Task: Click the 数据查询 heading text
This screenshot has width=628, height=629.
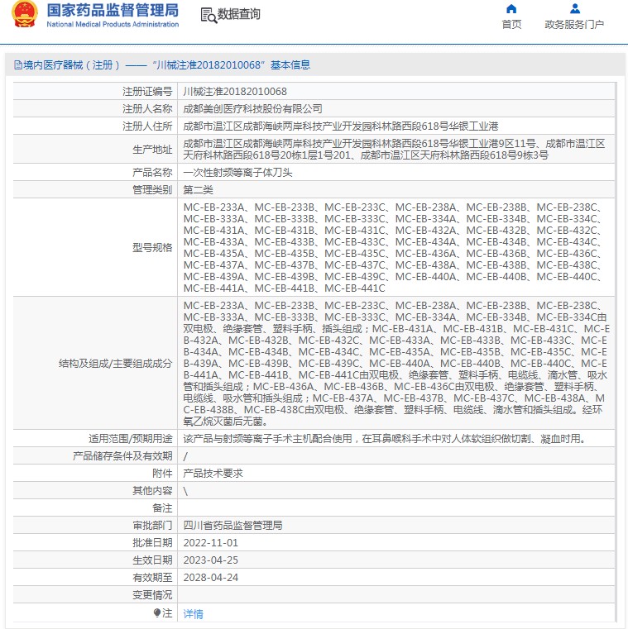Action: pos(239,14)
